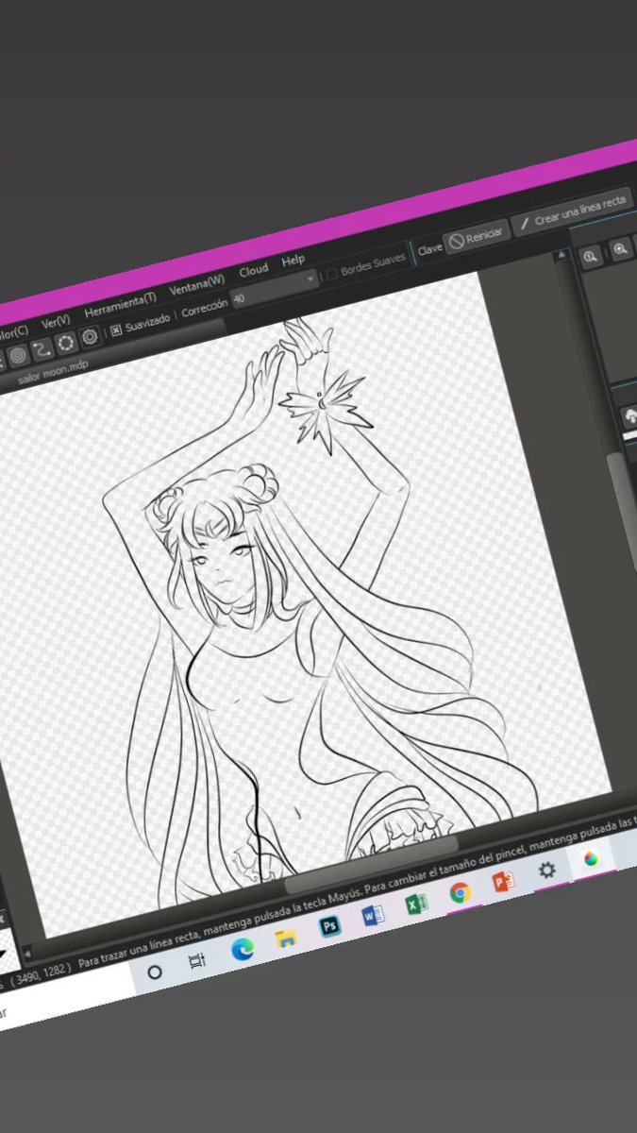This screenshot has width=637, height=1133.
Task: Open Microsoft Edge from the taskbar
Action: 243,950
